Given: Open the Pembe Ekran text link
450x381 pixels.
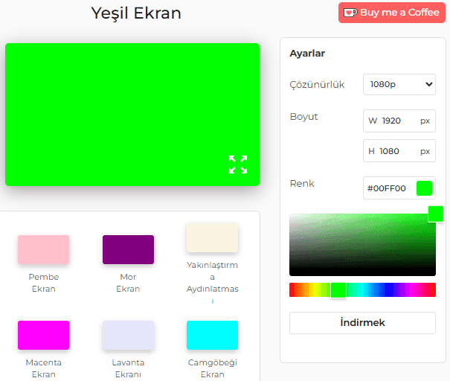Looking at the screenshot, I should click(x=44, y=283).
